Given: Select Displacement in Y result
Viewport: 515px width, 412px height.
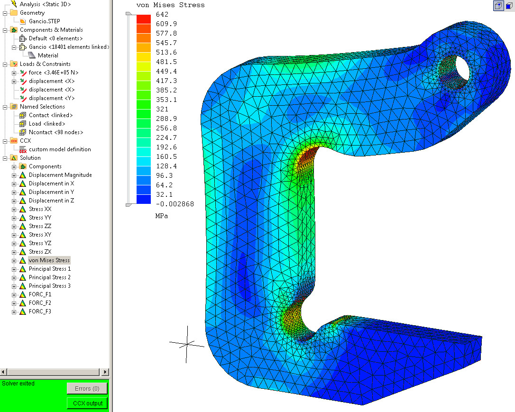Looking at the screenshot, I should (x=52, y=192).
